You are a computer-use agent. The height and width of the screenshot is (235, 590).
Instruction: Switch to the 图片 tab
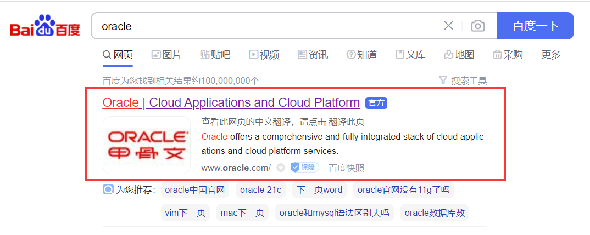click(166, 55)
